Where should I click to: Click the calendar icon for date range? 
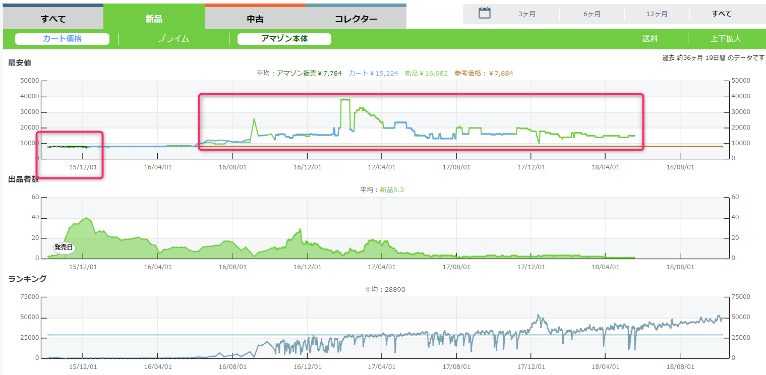point(485,13)
